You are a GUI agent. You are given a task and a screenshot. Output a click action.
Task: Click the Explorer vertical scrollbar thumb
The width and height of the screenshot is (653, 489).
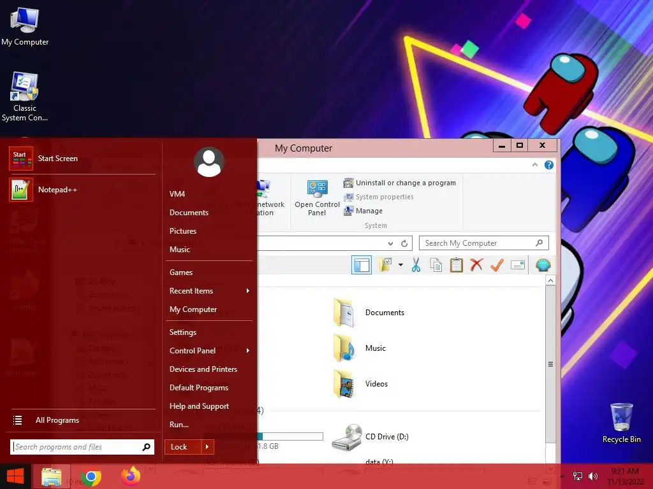pyautogui.click(x=550, y=364)
